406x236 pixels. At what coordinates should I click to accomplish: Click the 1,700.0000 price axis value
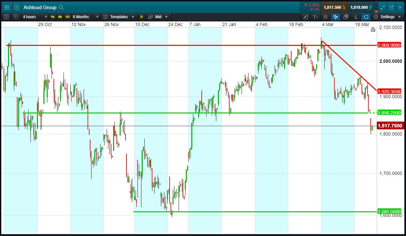[x=390, y=173]
